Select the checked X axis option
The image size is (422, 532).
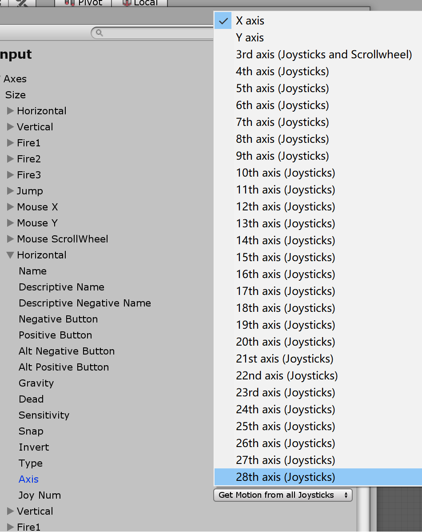coord(250,21)
